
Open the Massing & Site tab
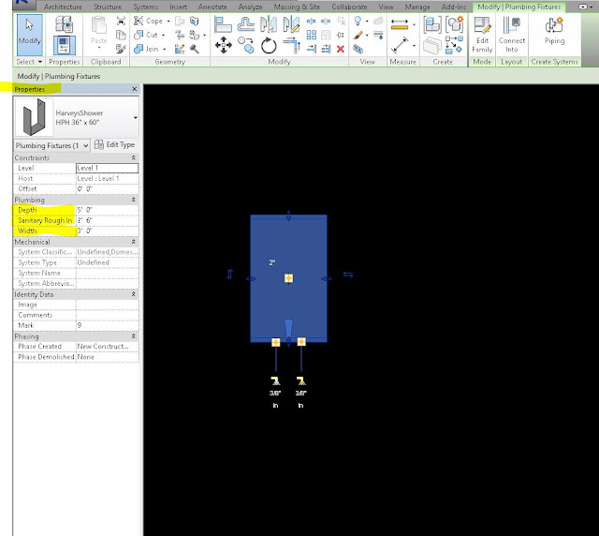297,7
